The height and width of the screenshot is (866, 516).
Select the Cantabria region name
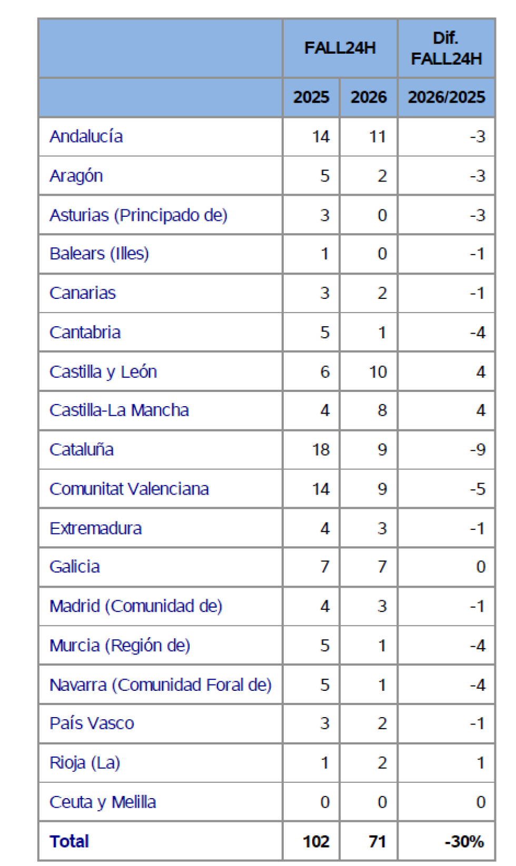coord(85,333)
